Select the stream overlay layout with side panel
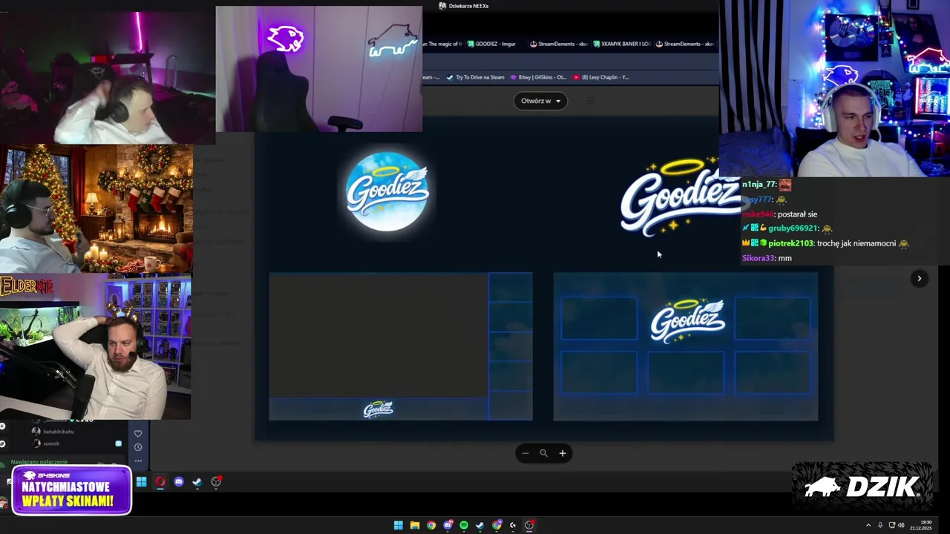 tap(401, 346)
